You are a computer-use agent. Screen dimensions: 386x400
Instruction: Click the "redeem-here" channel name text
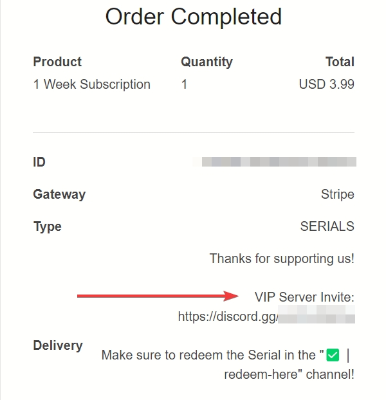click(257, 374)
